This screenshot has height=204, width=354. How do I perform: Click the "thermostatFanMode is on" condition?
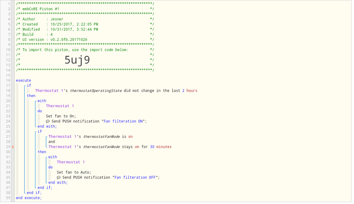pyautogui.click(x=90, y=137)
